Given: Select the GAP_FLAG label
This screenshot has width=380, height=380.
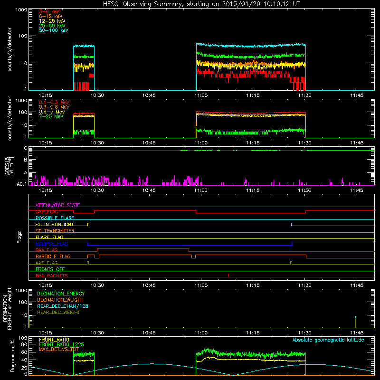Looking at the screenshot, I should [47, 211].
